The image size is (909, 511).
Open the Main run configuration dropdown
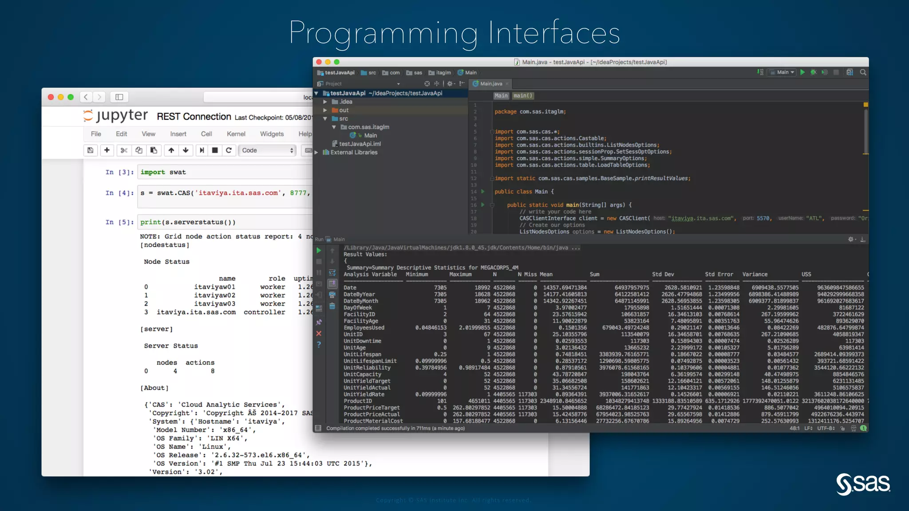point(782,72)
